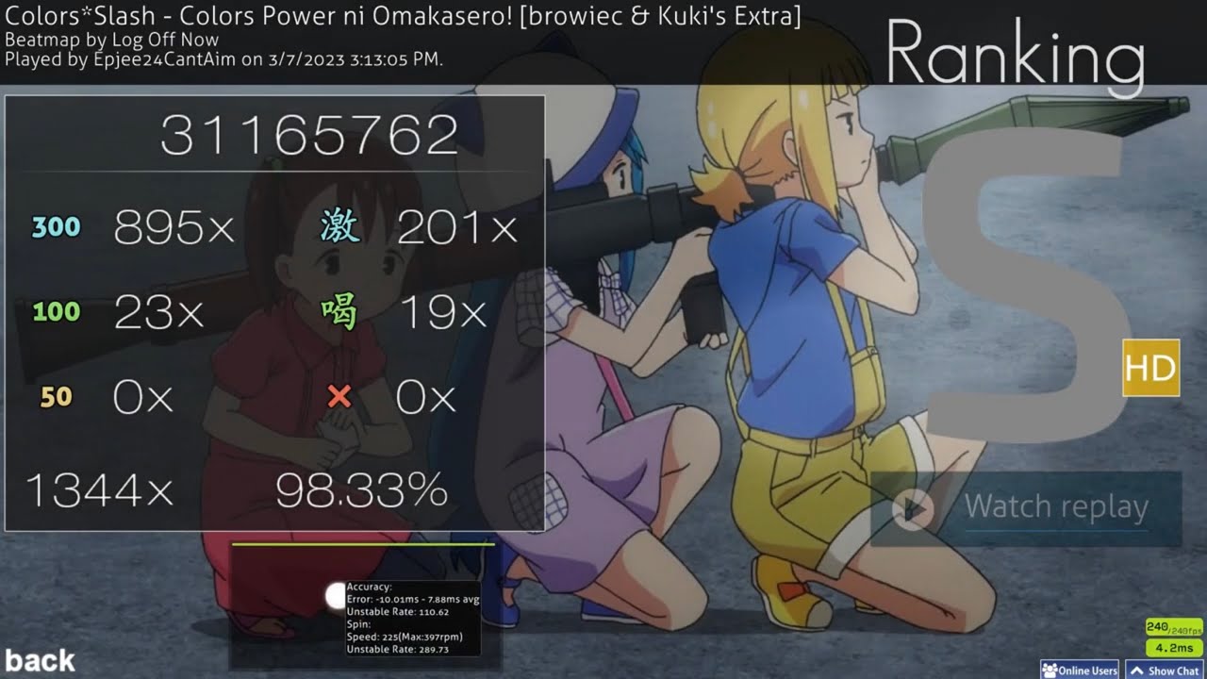Viewport: 1207px width, 679px height.
Task: Click the HD mod icon
Action: pyautogui.click(x=1151, y=368)
